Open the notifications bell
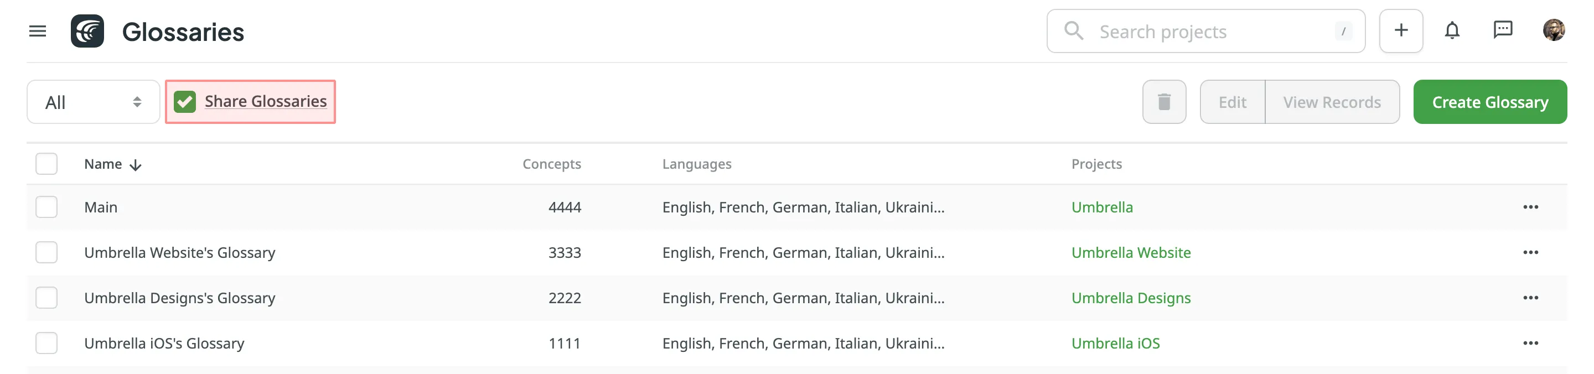The height and width of the screenshot is (374, 1594). click(x=1452, y=31)
